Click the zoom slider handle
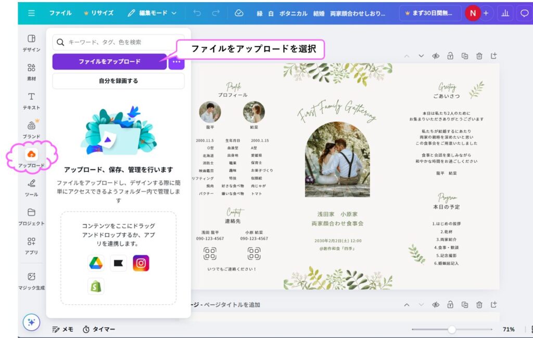Screen dimensions: 533x338 [452, 329]
